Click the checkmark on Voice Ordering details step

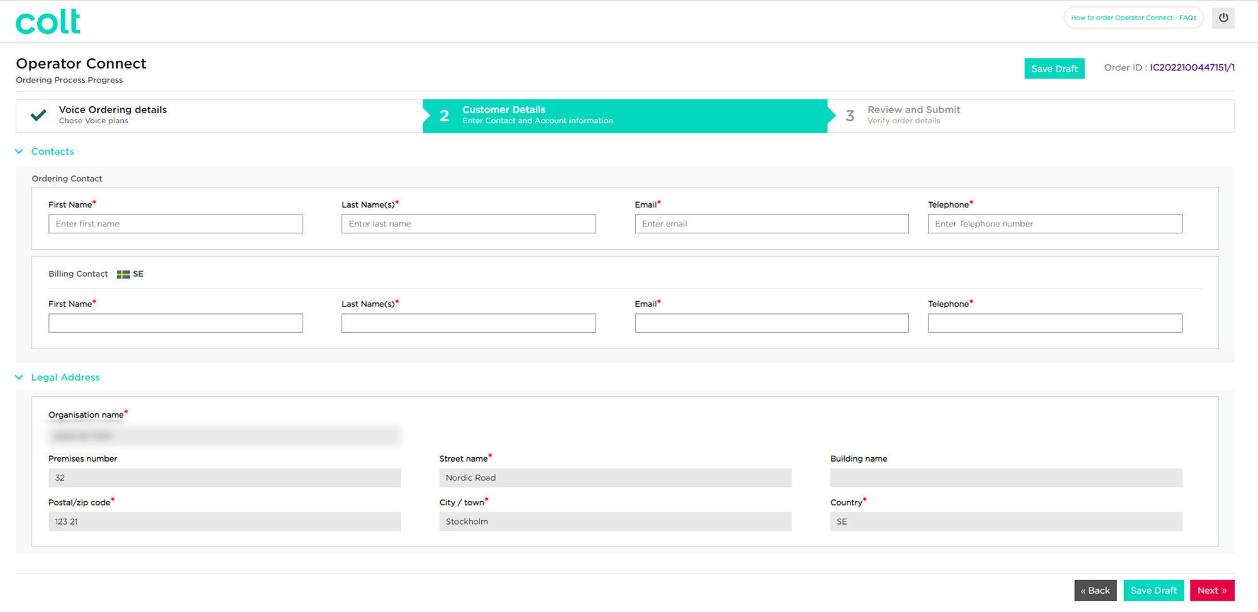coord(38,115)
